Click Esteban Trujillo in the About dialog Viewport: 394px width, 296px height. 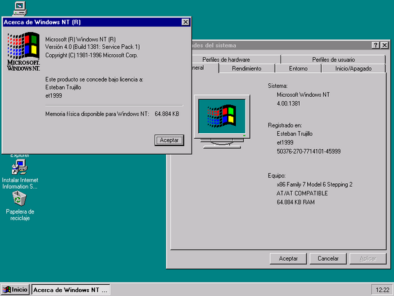pyautogui.click(x=63, y=88)
